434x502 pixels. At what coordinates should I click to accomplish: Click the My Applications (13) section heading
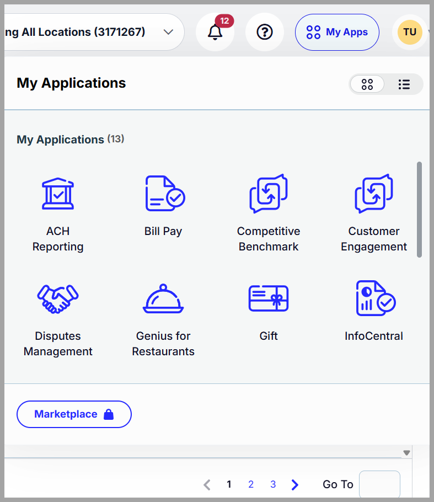point(71,139)
